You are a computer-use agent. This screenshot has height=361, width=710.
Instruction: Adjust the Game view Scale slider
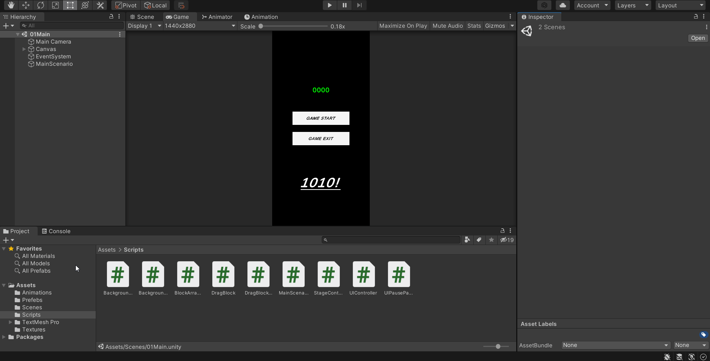261,26
